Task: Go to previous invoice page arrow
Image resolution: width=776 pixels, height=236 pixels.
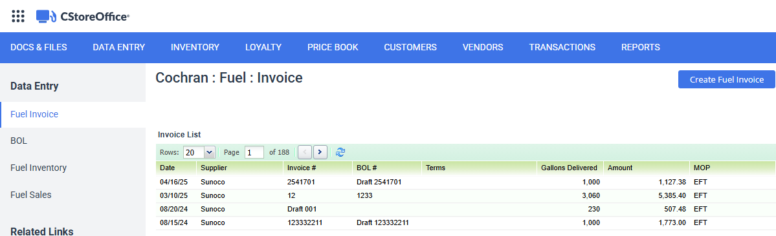Action: coord(305,152)
